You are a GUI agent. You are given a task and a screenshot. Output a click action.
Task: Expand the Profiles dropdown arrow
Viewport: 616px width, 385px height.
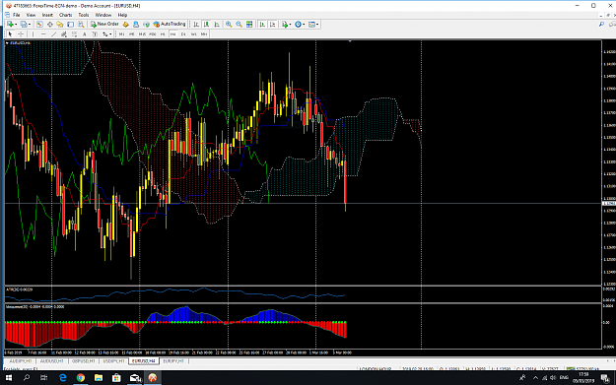pos(30,25)
